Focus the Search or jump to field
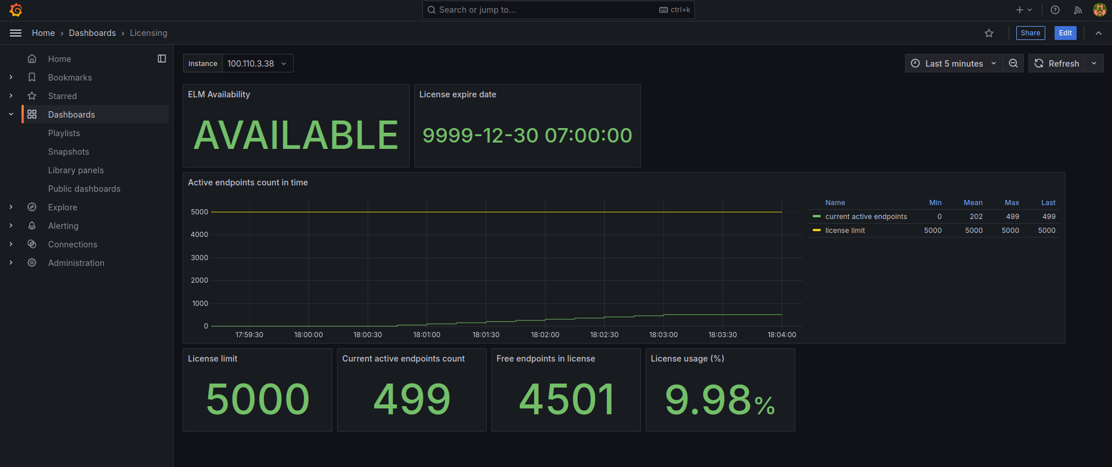 tap(545, 10)
